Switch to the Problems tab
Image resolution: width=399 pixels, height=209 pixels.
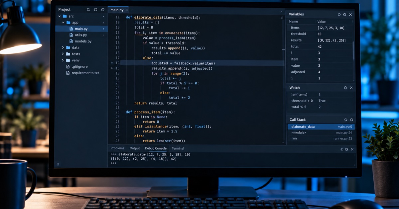[x=117, y=148]
